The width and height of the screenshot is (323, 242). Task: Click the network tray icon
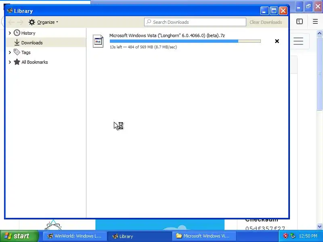coord(292,236)
